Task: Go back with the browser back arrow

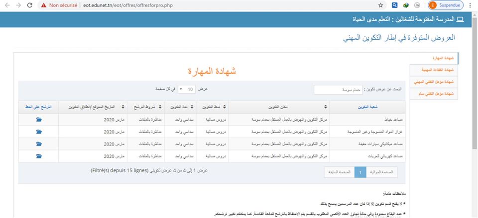Action: tap(7, 5)
